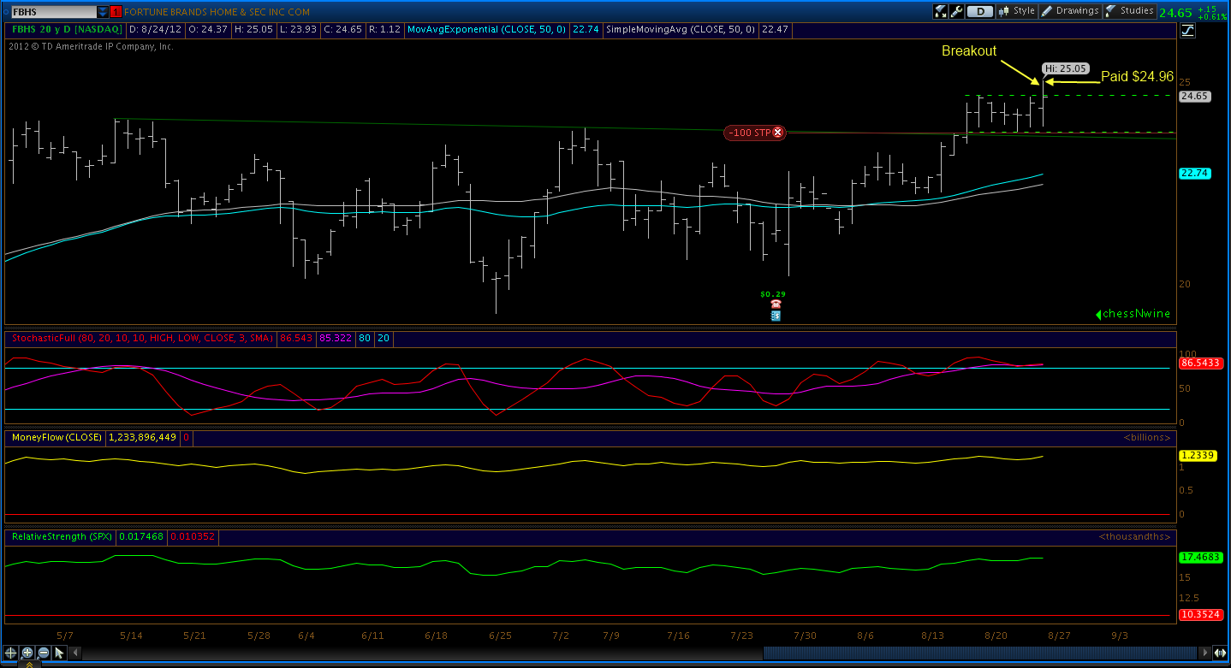The width and height of the screenshot is (1231, 668).
Task: Click the large green 24.65 last price
Action: (1175, 12)
